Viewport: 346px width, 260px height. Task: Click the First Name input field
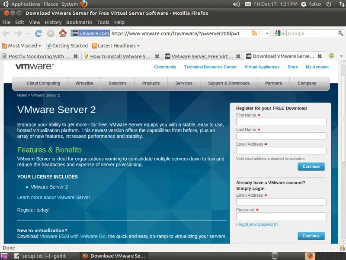pos(282,121)
